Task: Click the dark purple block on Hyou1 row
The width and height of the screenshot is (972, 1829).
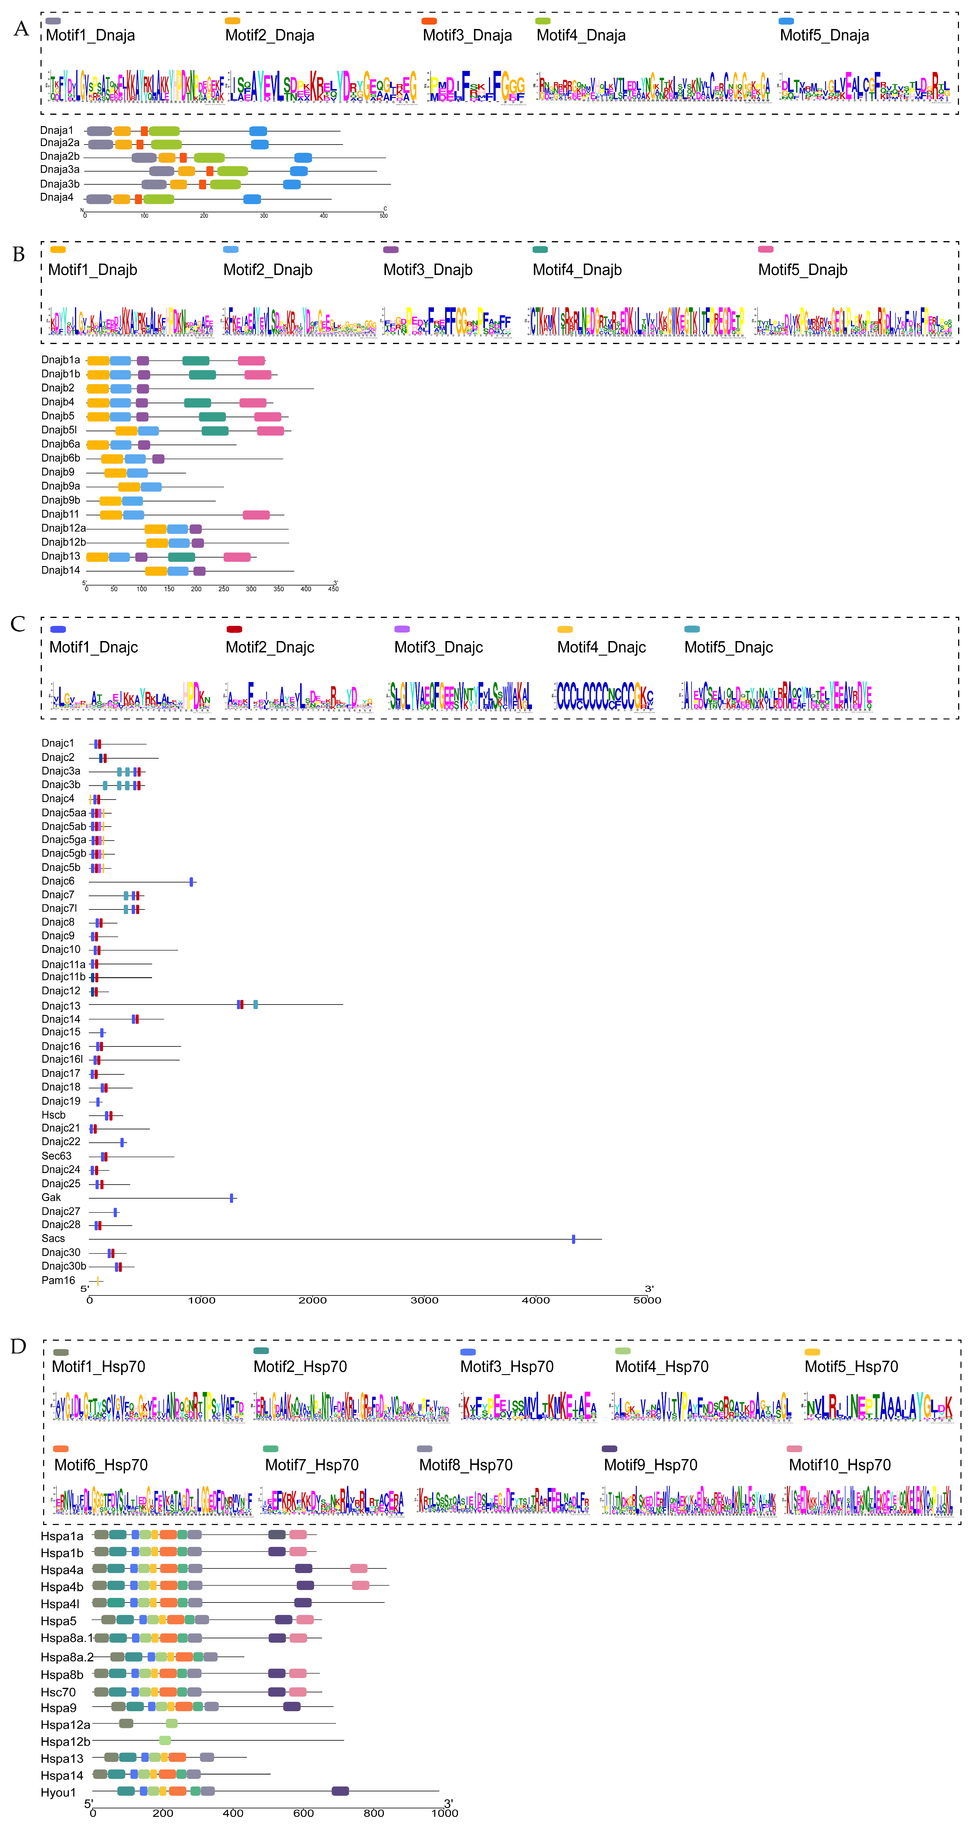Action: pyautogui.click(x=340, y=1791)
